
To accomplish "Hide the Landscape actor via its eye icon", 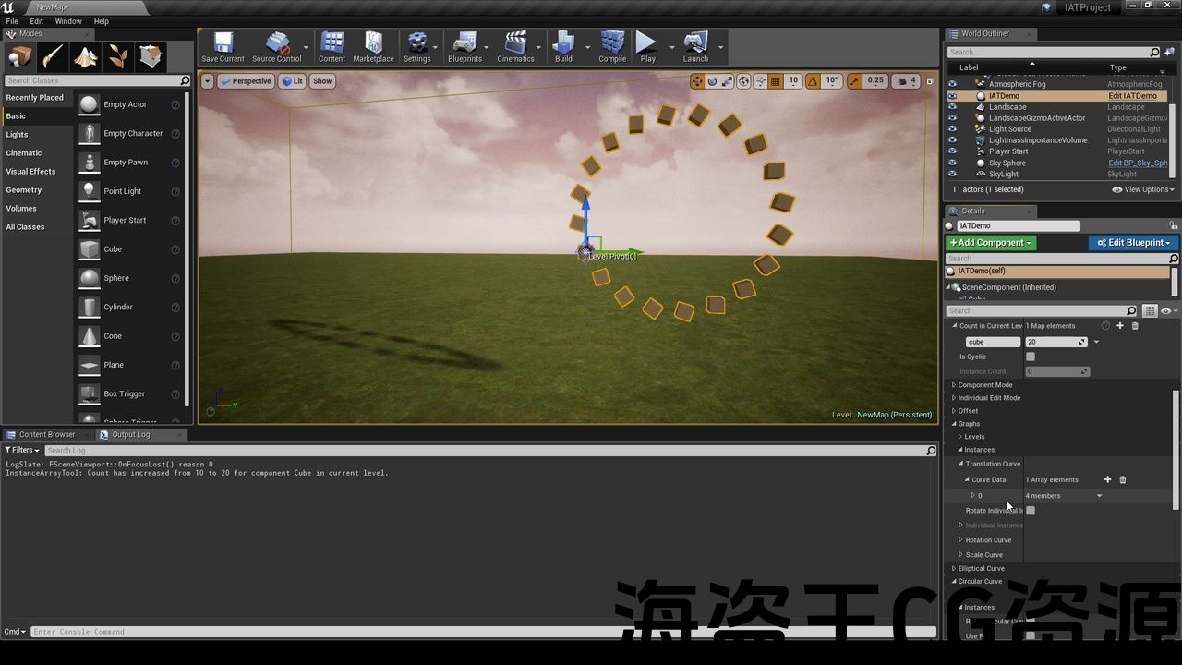I will pyautogui.click(x=952, y=107).
